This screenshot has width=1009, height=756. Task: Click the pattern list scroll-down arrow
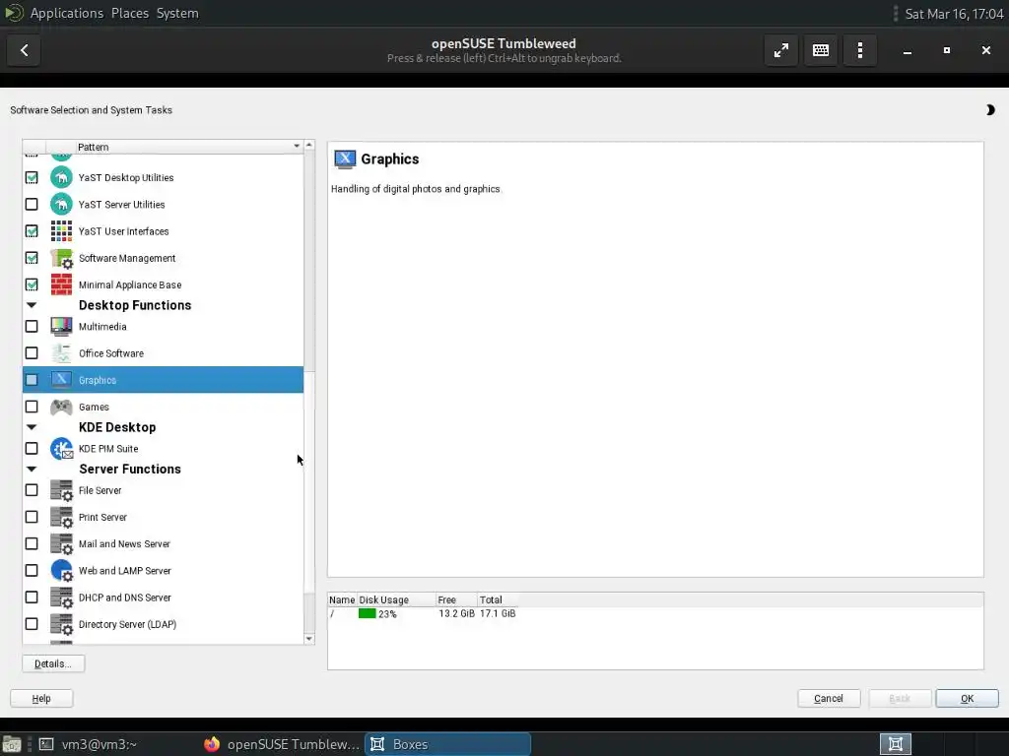tap(308, 638)
